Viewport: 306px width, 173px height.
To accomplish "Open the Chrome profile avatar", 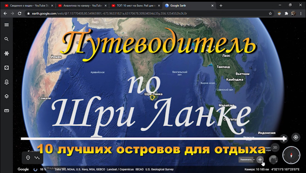I will pyautogui.click(x=293, y=14).
